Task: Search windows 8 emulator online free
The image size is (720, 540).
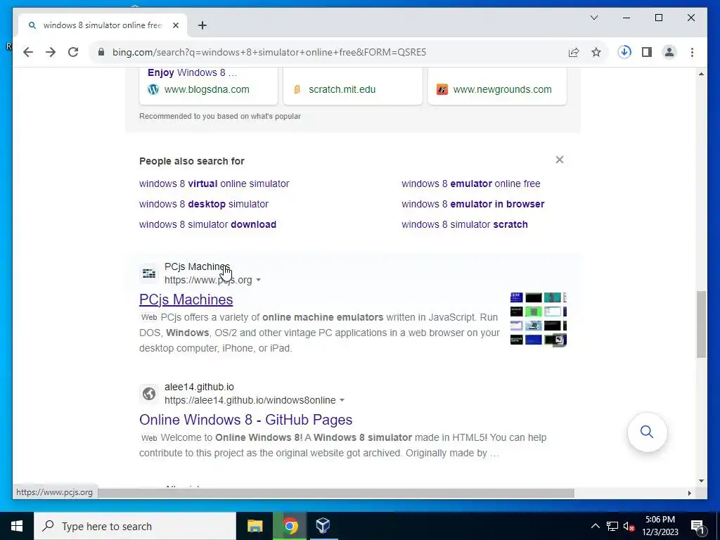Action: point(470,184)
